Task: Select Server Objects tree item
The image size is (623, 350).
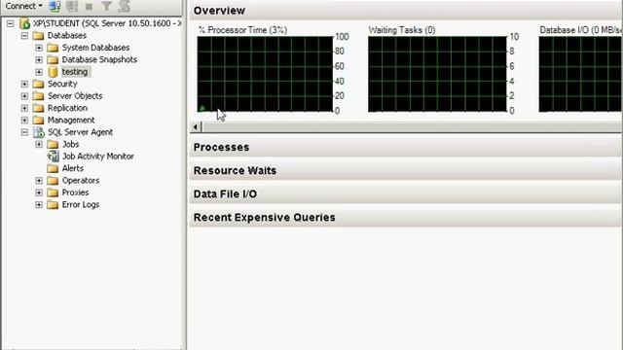Action: 75,96
